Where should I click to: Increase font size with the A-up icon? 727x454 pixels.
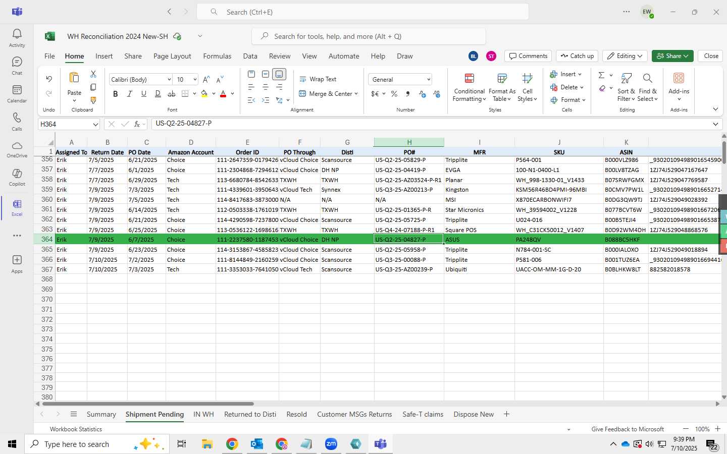(x=206, y=80)
